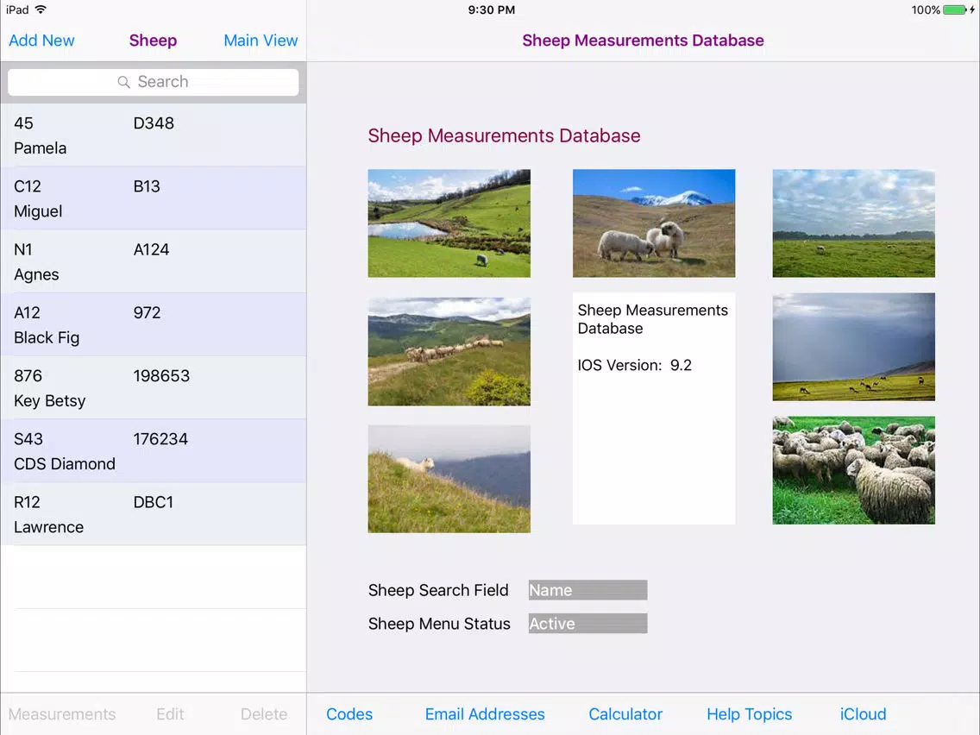
Task: Click the Sheep title in sidebar header
Action: pyautogui.click(x=154, y=41)
